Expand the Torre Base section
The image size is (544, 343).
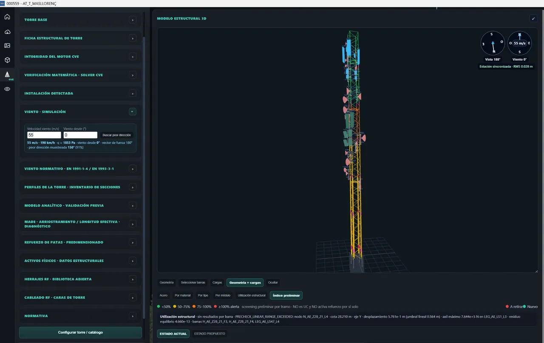[x=133, y=20]
